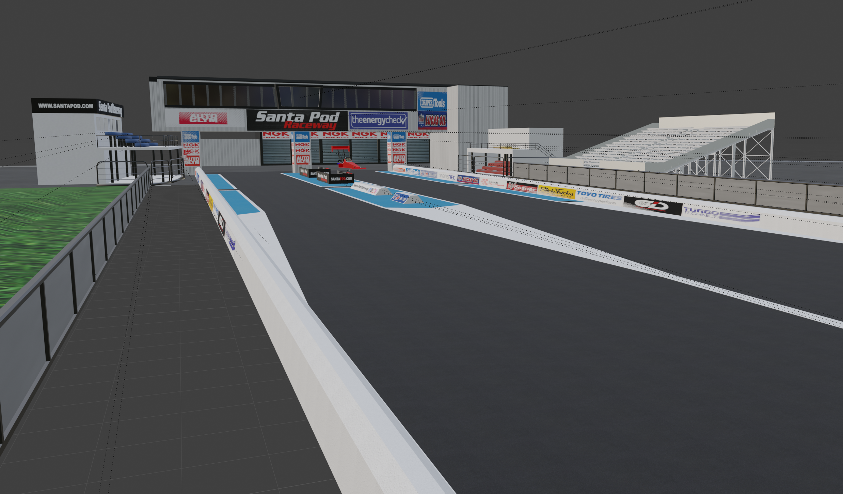Click the black SANTAPOD.COM barrier at the start line
This screenshot has width=843, height=494.
tap(341, 179)
